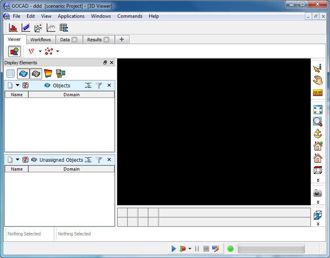The width and height of the screenshot is (330, 258).
Task: Select the info pick arrow tool
Action: pyautogui.click(x=317, y=68)
